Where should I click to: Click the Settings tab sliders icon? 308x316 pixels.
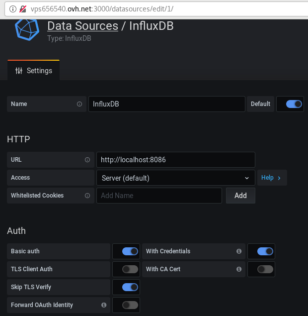19,71
